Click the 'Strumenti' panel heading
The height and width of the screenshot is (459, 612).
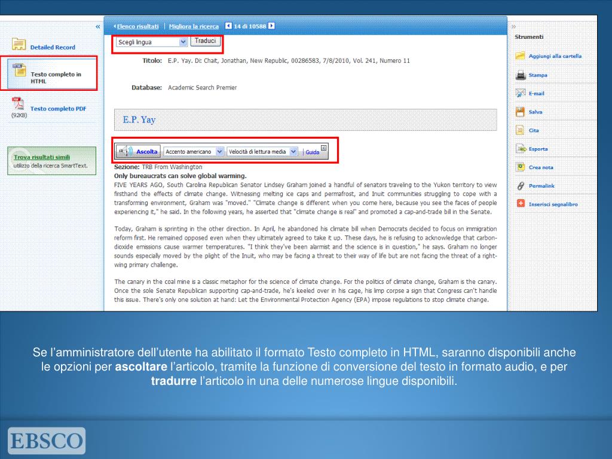(x=529, y=36)
